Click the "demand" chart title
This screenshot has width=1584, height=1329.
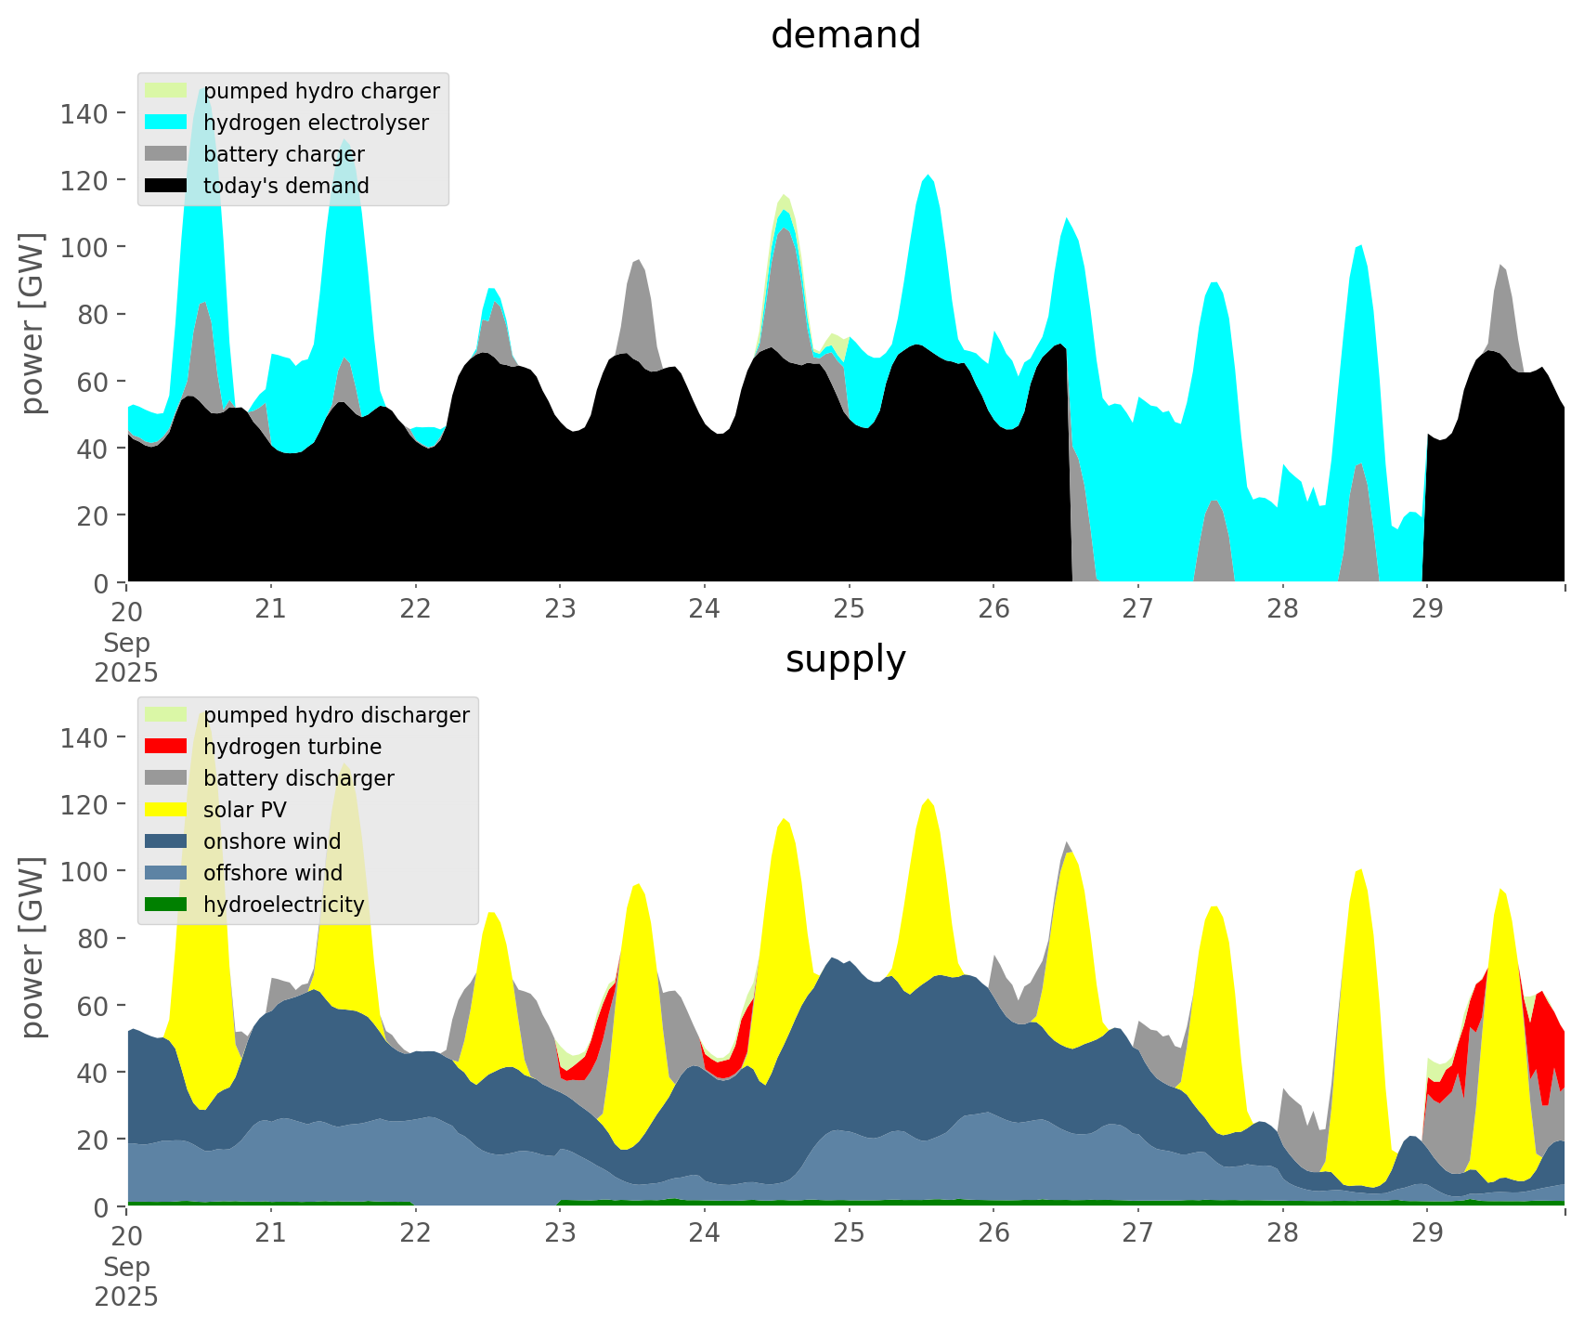845,35
